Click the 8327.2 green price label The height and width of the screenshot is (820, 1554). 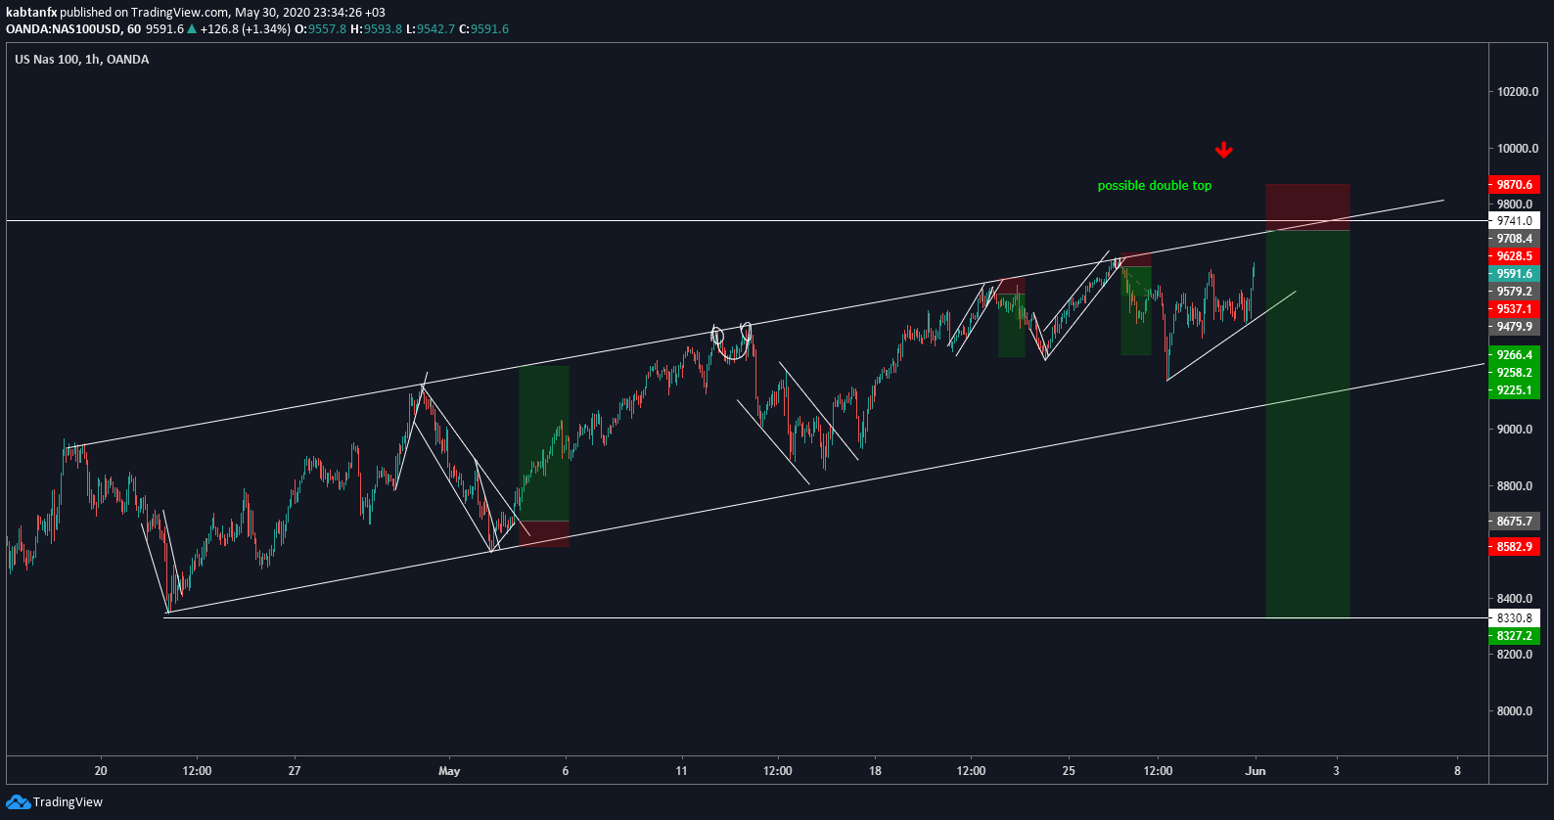coord(1514,636)
